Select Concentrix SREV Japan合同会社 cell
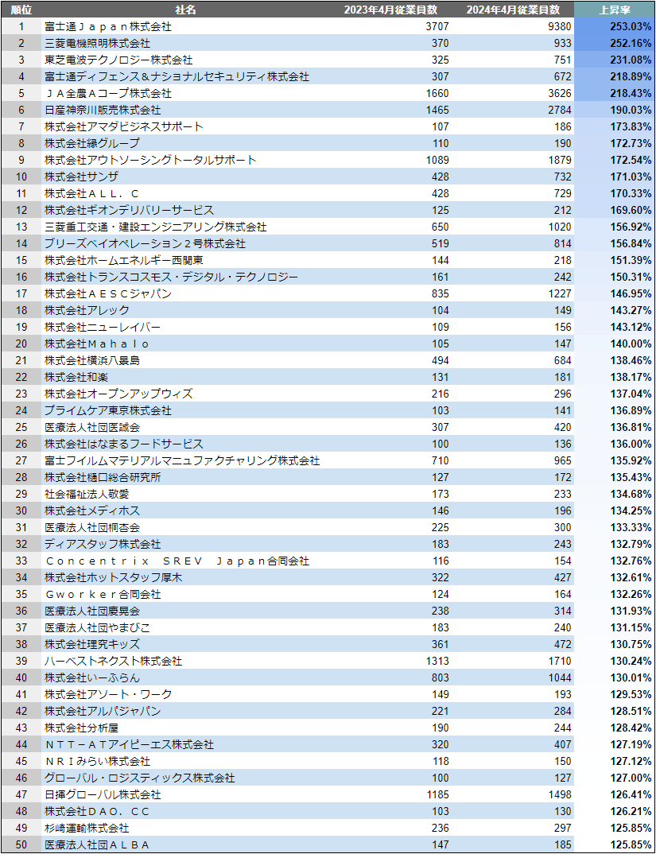This screenshot has width=656, height=854. [x=177, y=561]
